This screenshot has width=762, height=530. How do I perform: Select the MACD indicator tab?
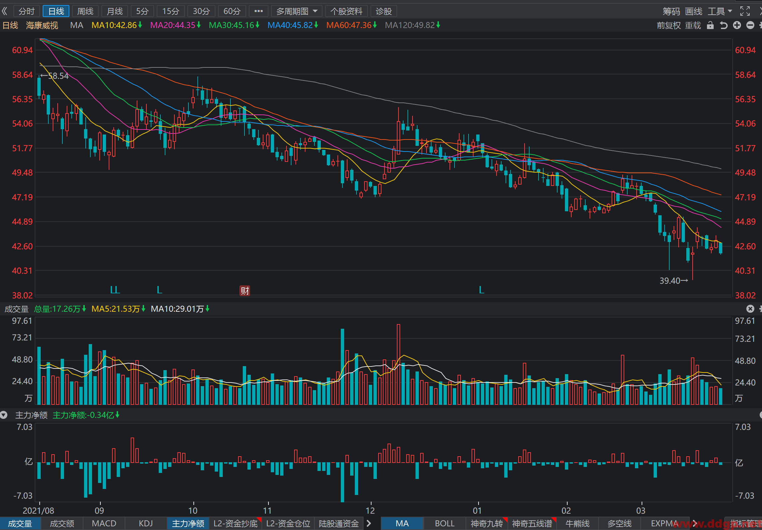[104, 523]
